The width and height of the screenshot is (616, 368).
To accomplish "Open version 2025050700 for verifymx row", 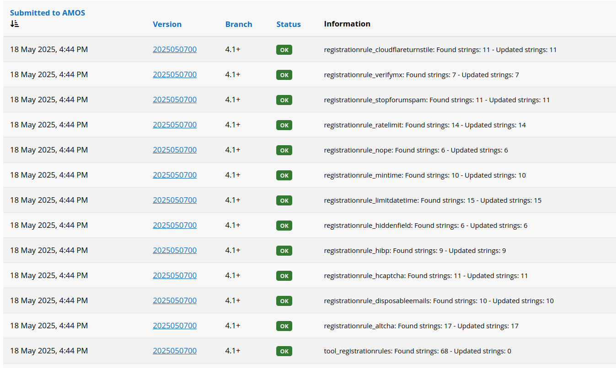I will tap(175, 74).
